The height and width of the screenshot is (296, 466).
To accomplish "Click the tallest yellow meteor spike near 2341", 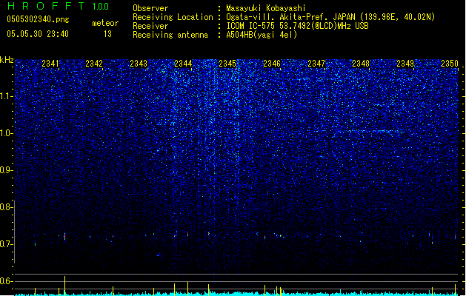I will (64, 286).
